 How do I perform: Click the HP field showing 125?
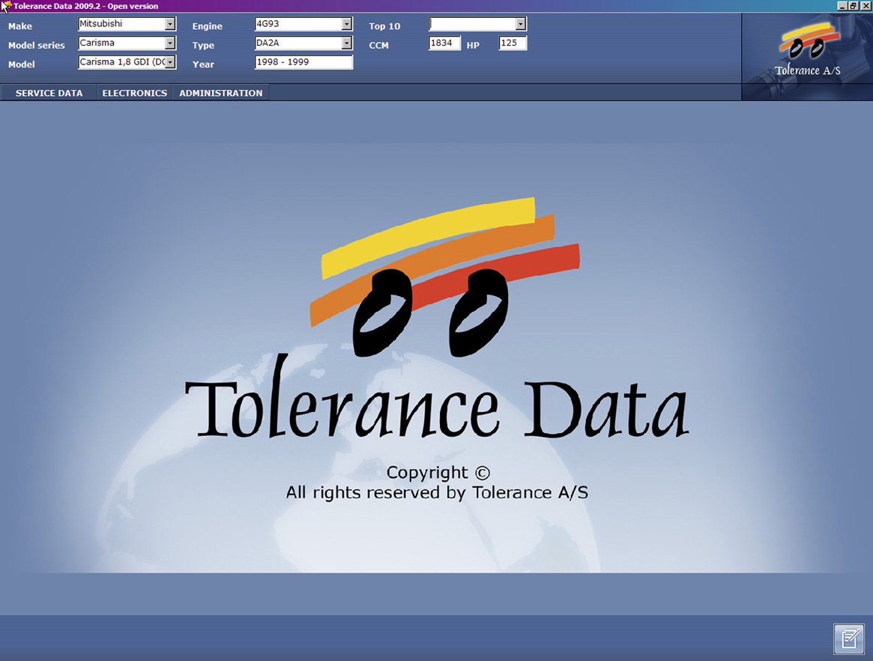pyautogui.click(x=513, y=43)
